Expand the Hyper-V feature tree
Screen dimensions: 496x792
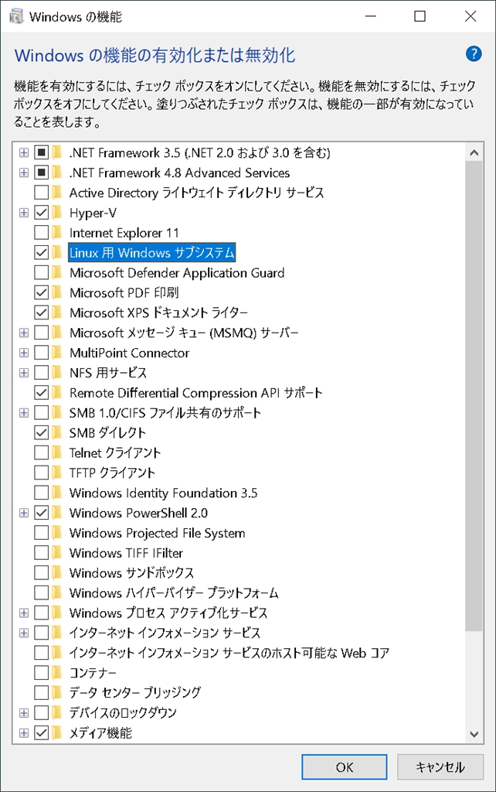coord(24,212)
